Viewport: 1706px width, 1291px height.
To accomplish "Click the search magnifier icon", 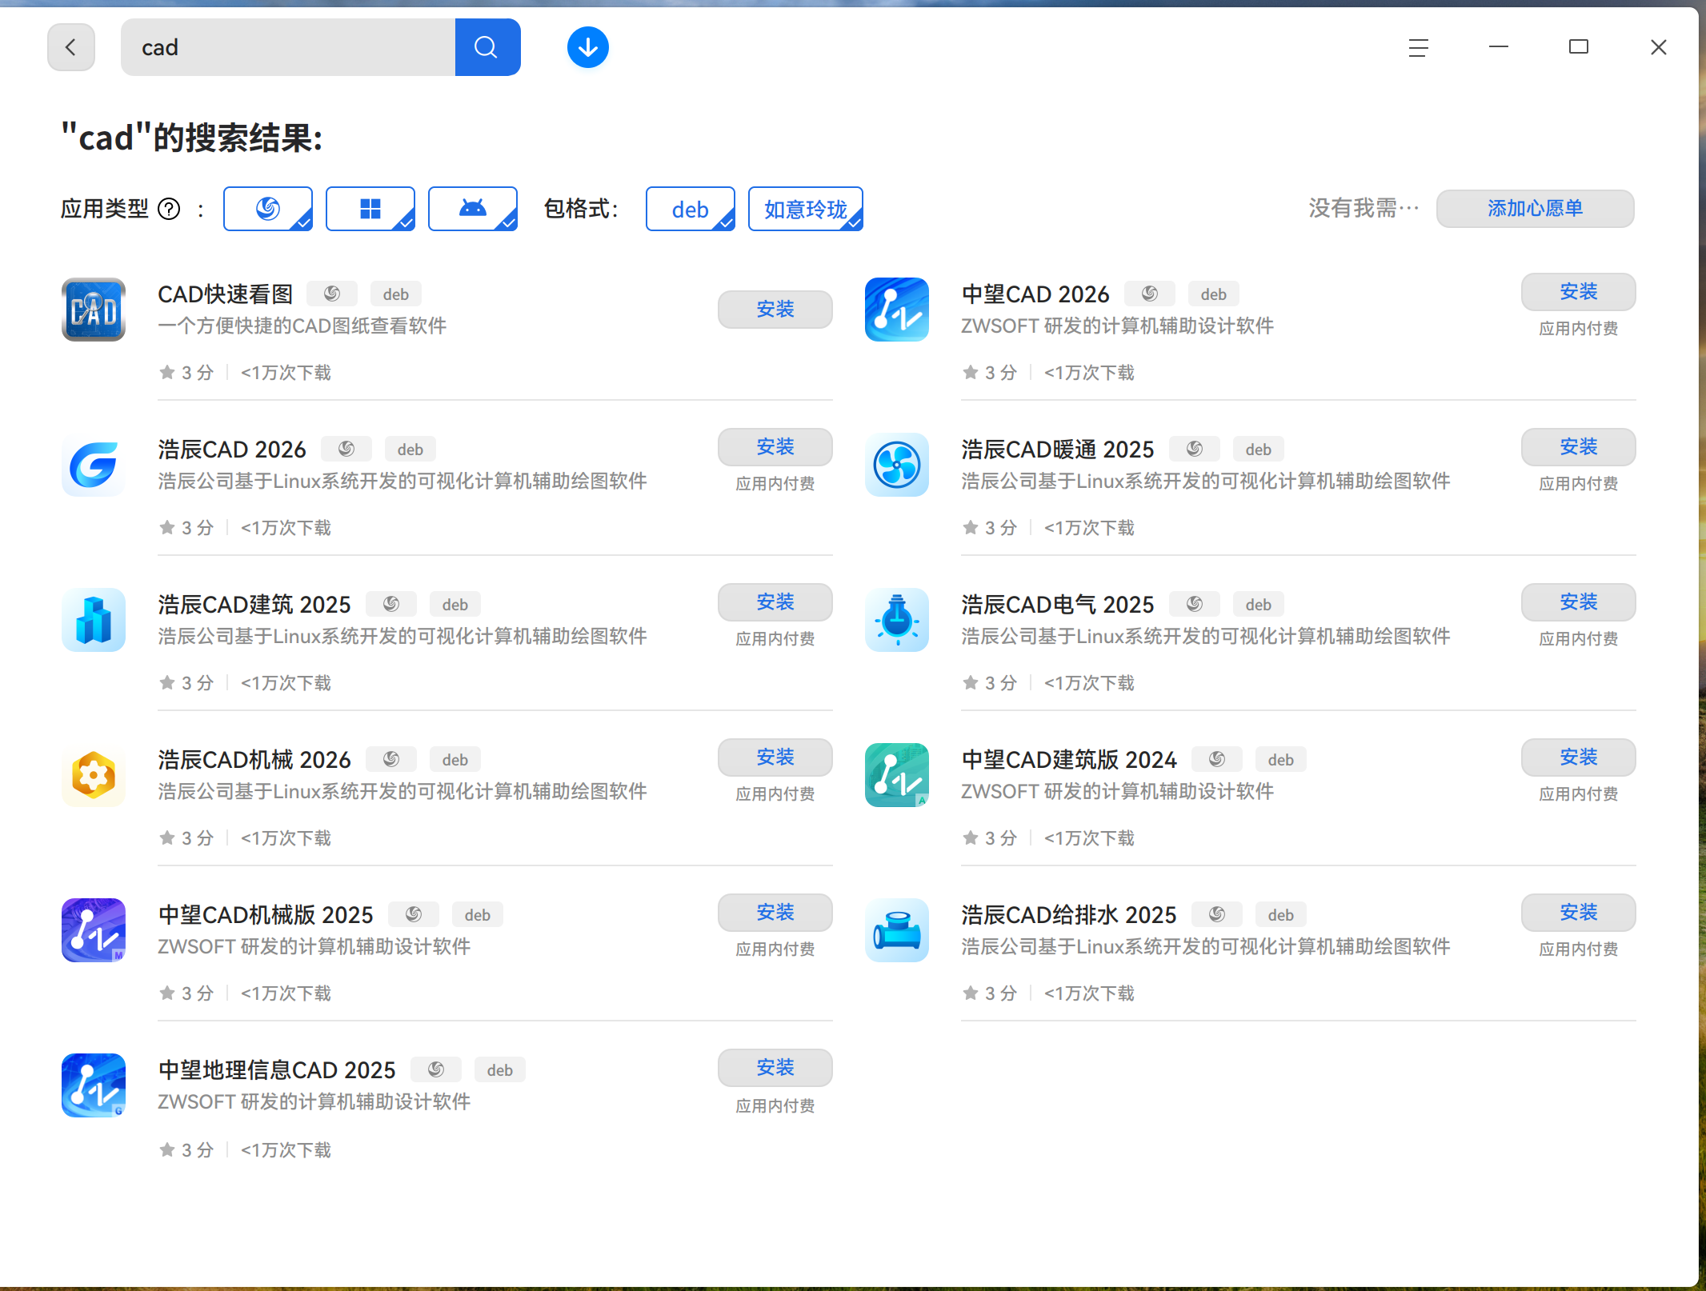I will (x=487, y=47).
